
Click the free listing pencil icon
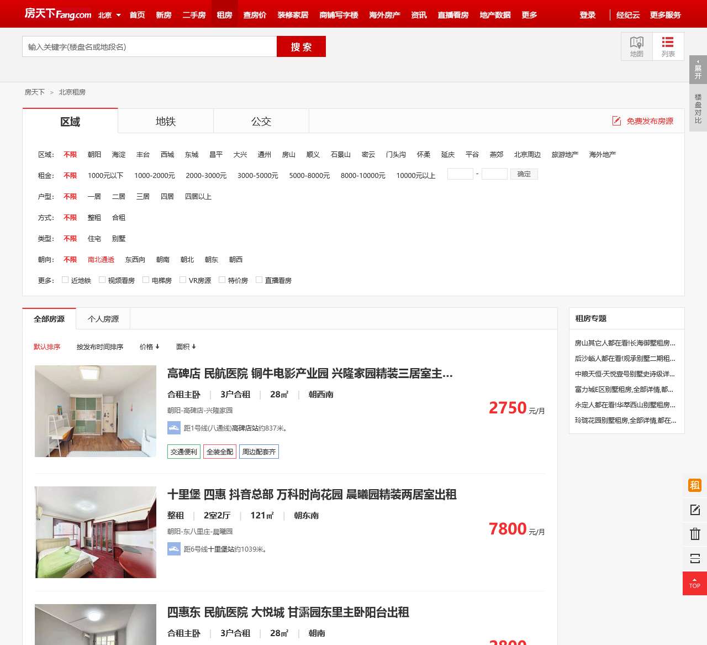pyautogui.click(x=616, y=121)
